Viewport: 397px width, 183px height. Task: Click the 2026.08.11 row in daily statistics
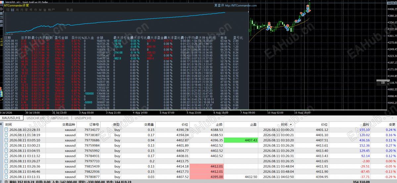click(124, 41)
